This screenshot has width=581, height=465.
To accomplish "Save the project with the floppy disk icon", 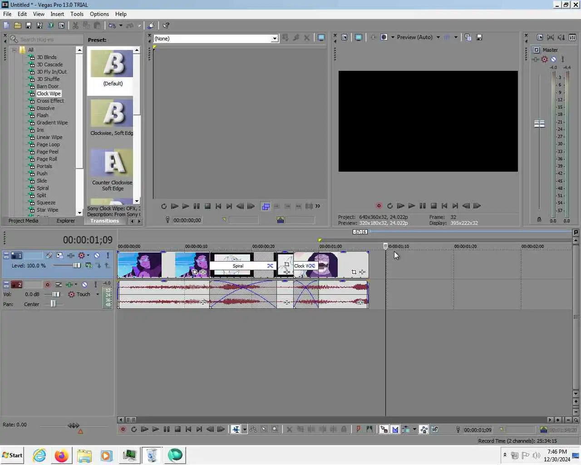I will click(28, 25).
